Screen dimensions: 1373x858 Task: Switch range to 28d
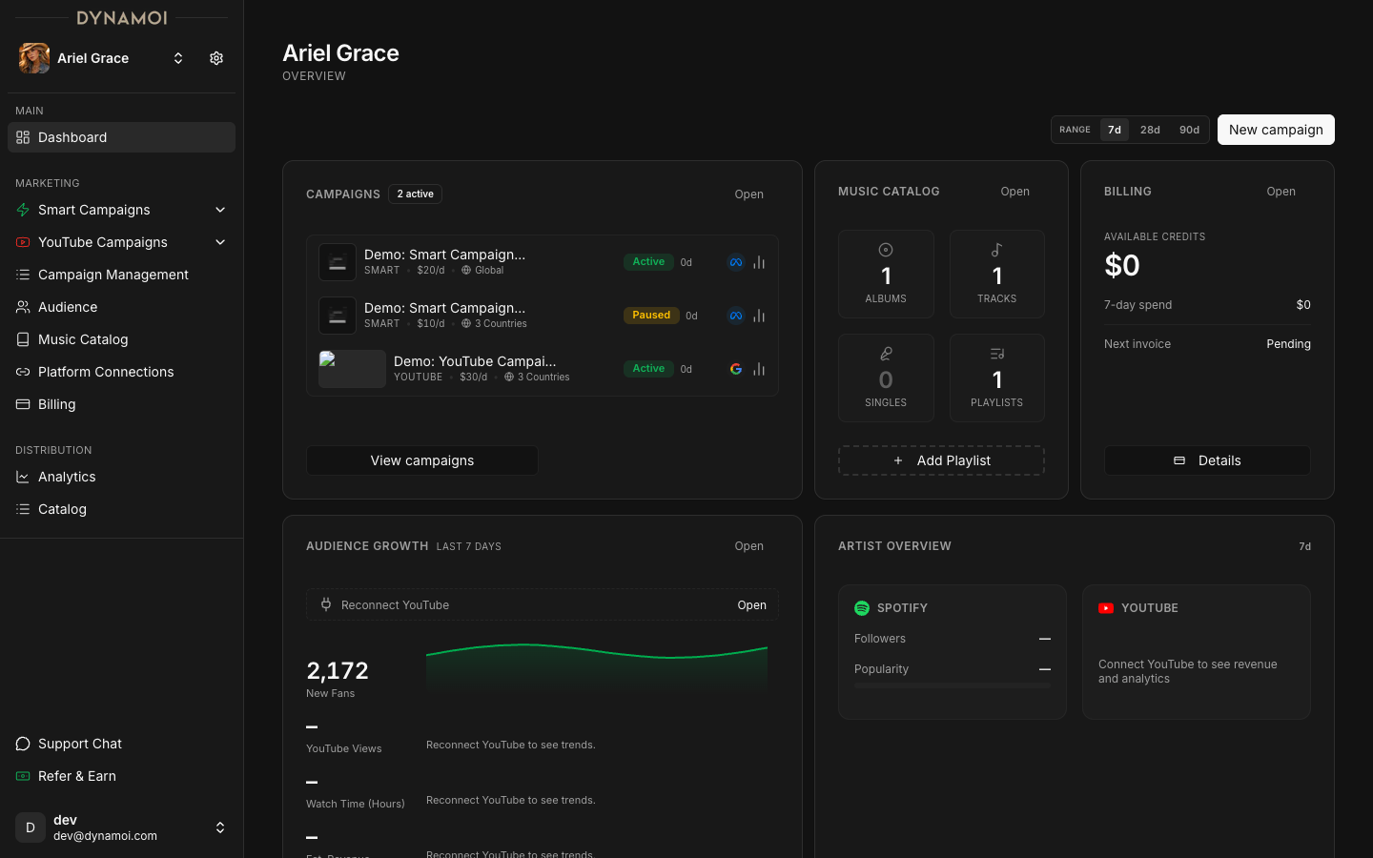(x=1150, y=130)
